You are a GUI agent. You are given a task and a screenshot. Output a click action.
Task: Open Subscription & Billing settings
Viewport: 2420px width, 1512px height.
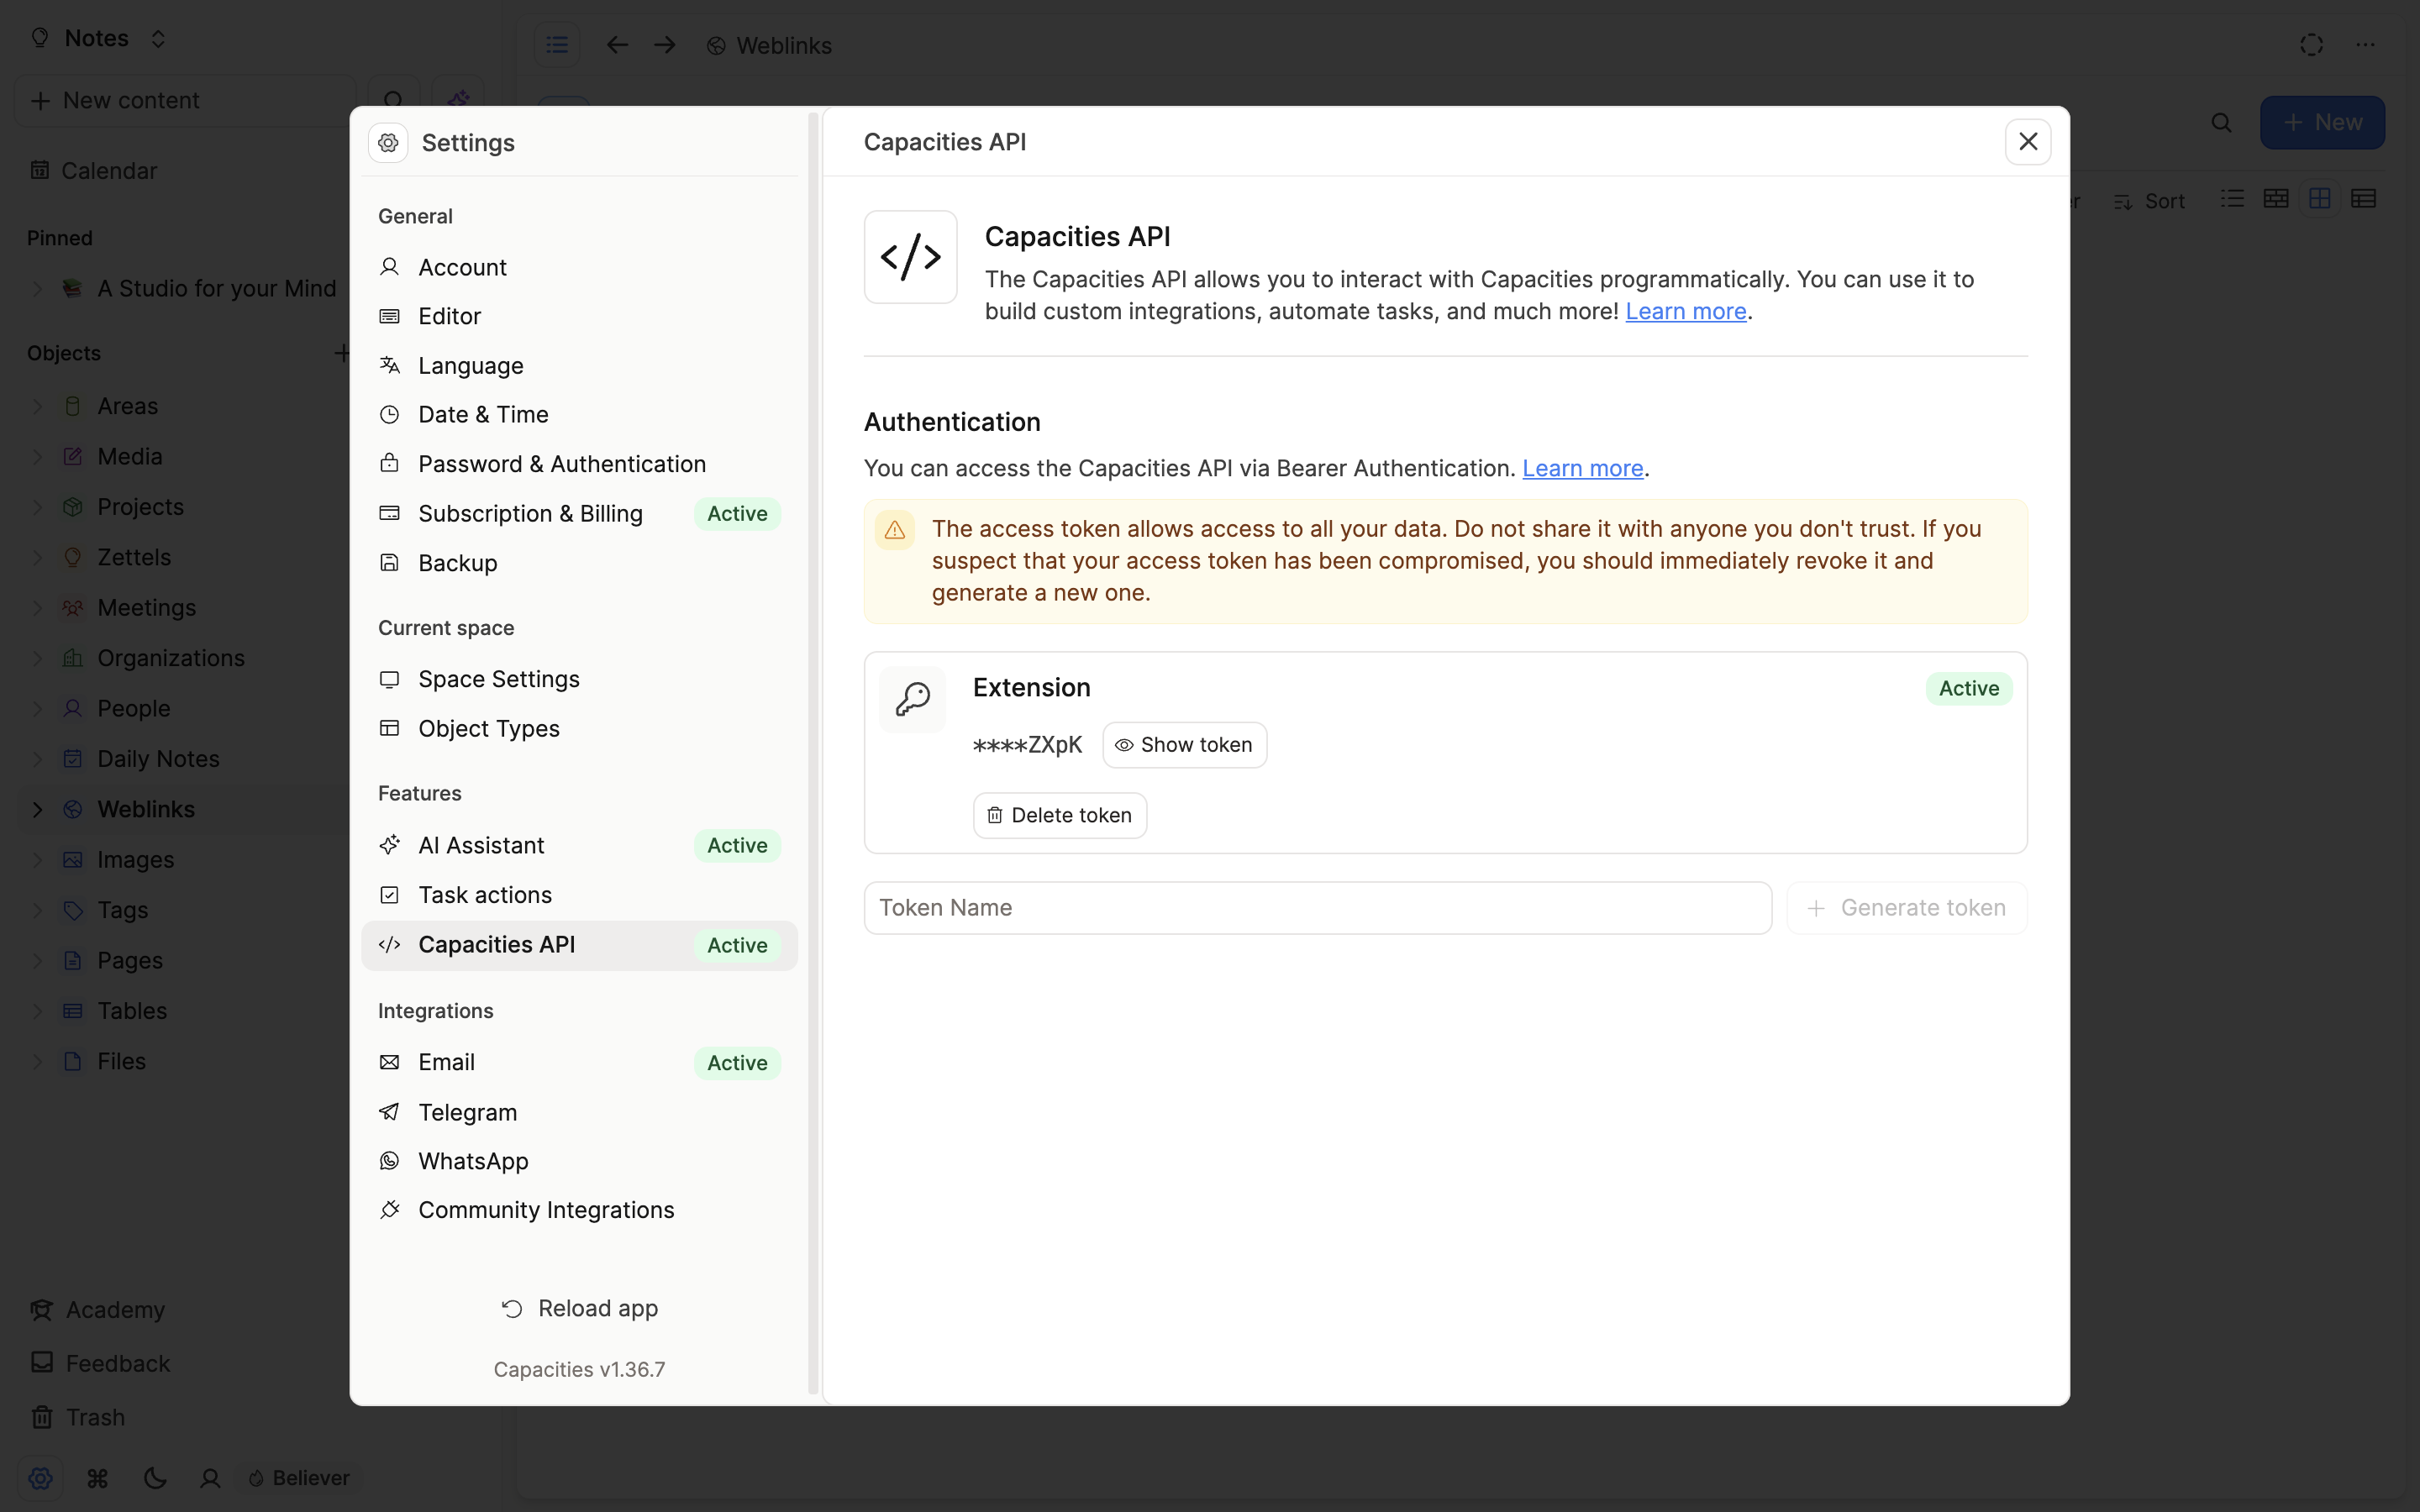[x=579, y=514]
